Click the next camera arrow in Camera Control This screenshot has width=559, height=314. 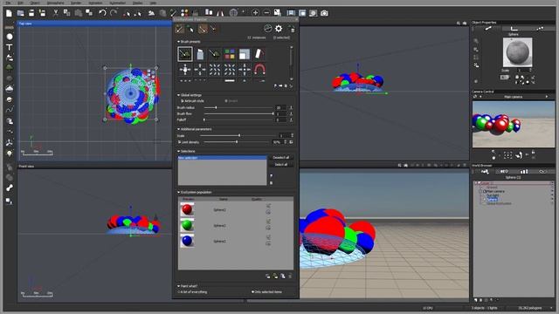point(547,97)
